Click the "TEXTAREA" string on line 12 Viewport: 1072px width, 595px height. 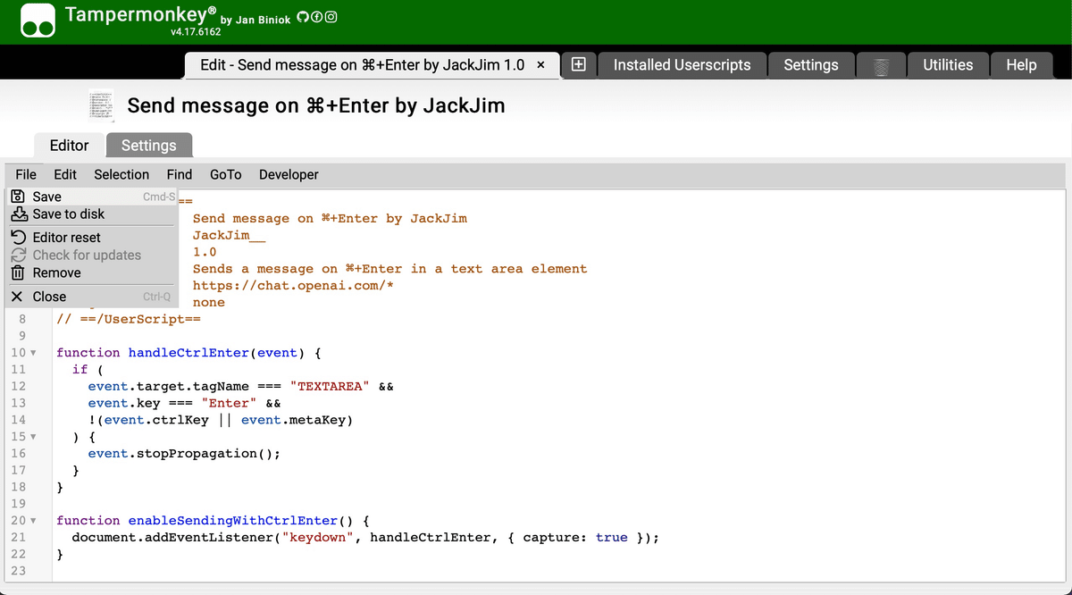click(330, 387)
